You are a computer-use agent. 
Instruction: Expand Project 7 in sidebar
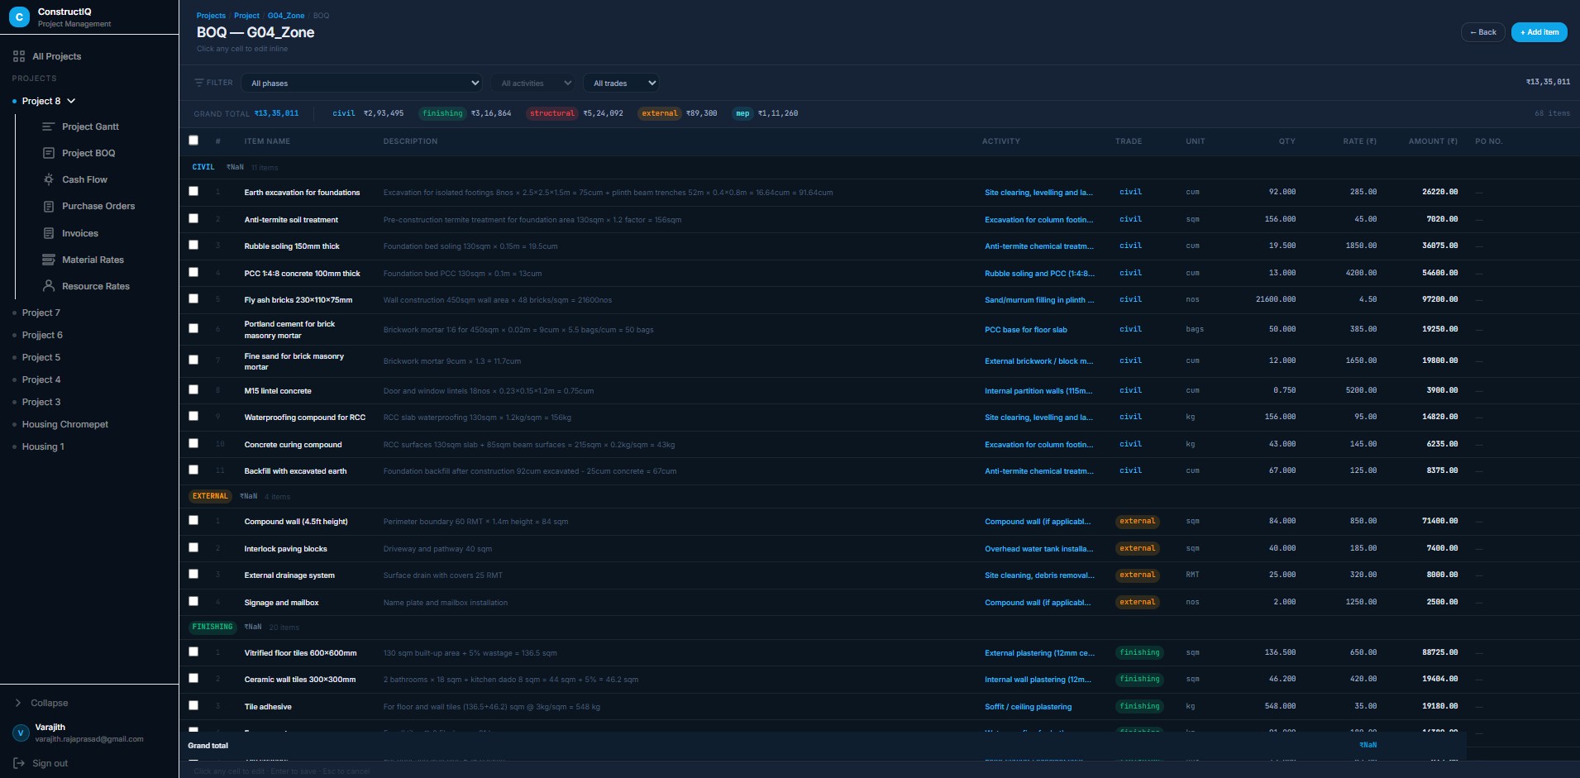coord(41,313)
